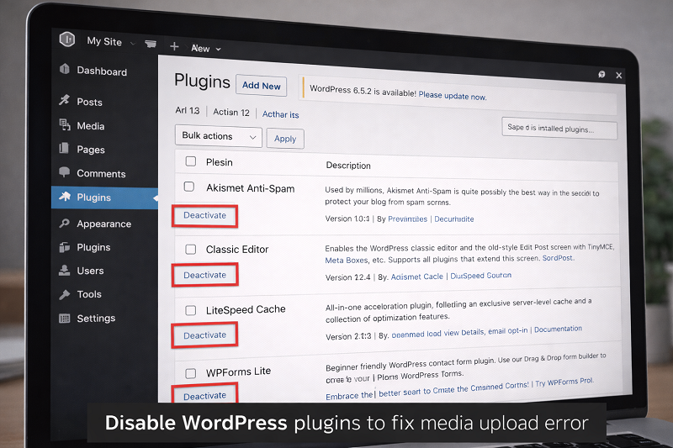
Task: Expand the My Site dropdown arrow
Action: 133,44
